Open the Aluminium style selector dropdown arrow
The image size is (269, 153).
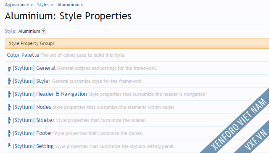[44, 31]
